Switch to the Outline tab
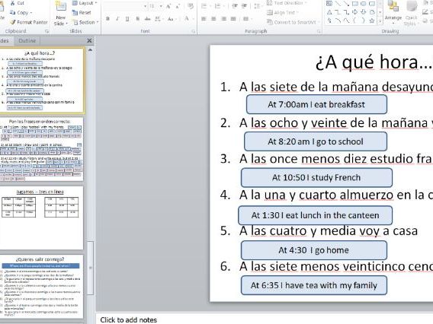Image resolution: width=433 pixels, height=324 pixels. tap(27, 41)
